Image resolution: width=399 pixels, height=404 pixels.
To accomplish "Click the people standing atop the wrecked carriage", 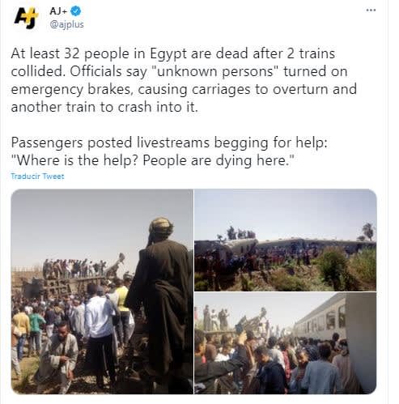I will click(x=74, y=269).
